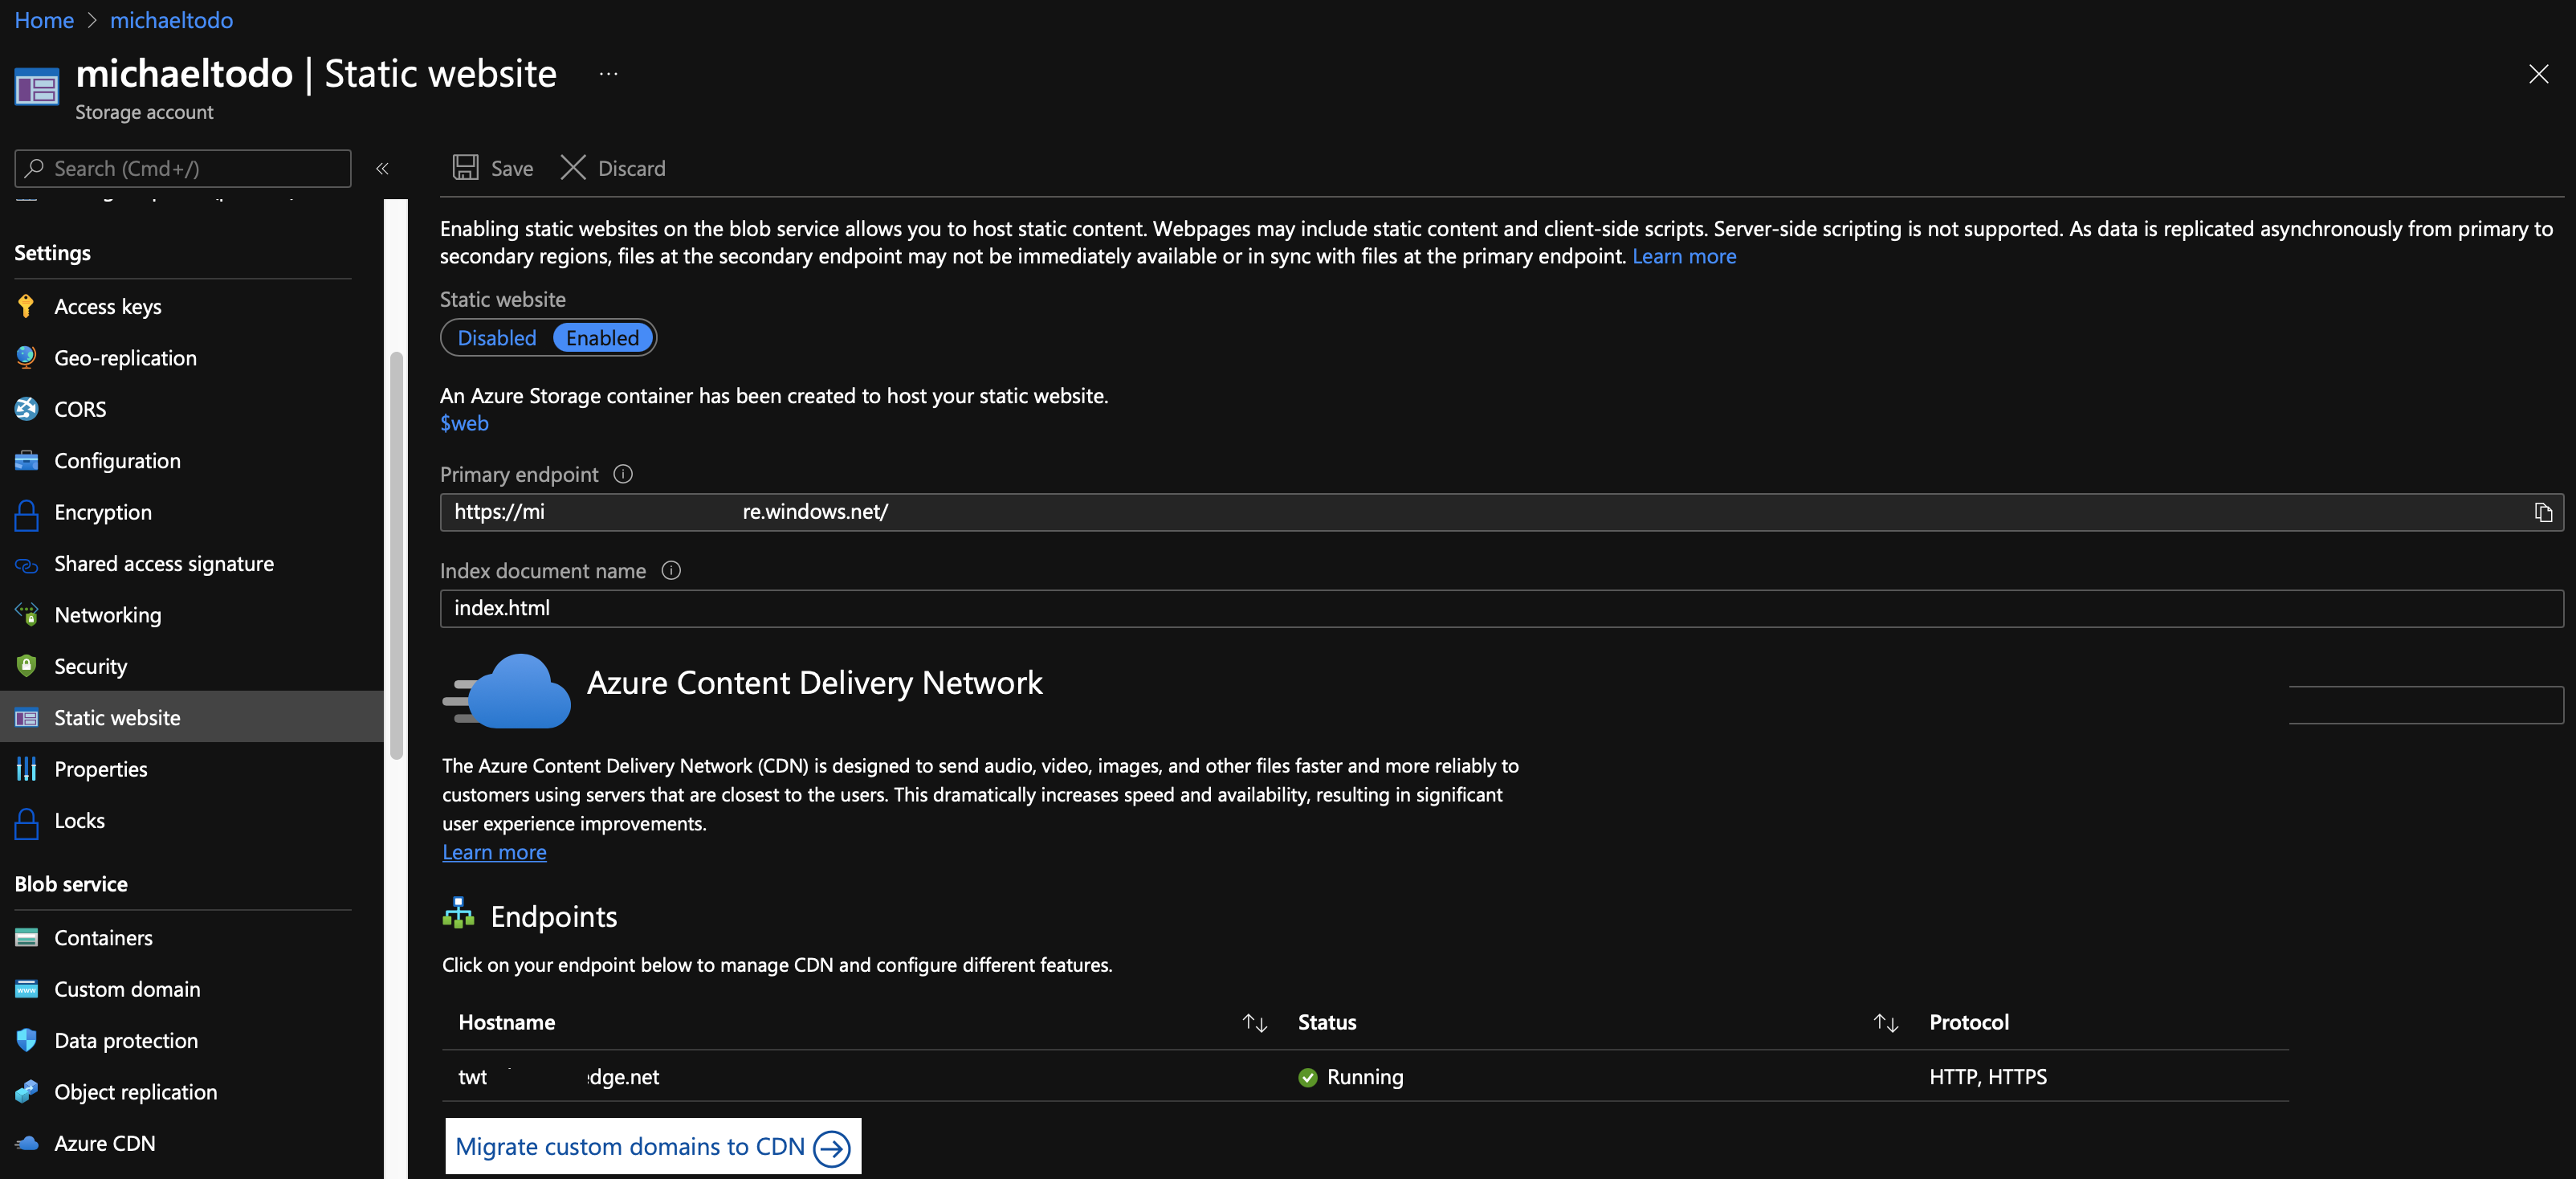Expand the Settings section in sidebar
Image resolution: width=2576 pixels, height=1179 pixels.
tap(51, 250)
